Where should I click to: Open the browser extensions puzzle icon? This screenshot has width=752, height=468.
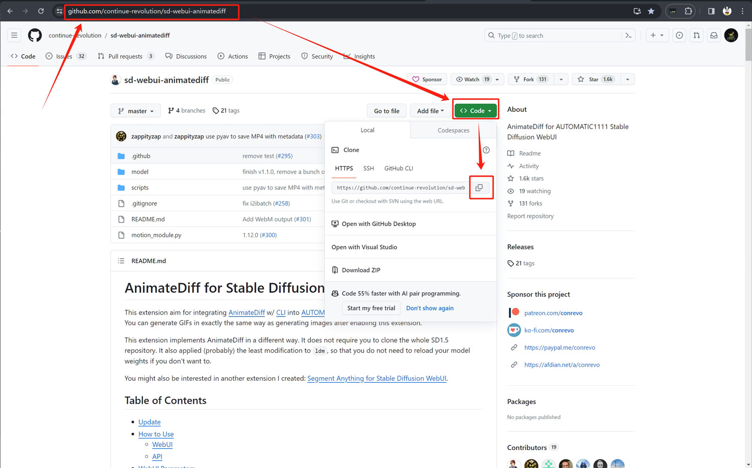pyautogui.click(x=688, y=11)
